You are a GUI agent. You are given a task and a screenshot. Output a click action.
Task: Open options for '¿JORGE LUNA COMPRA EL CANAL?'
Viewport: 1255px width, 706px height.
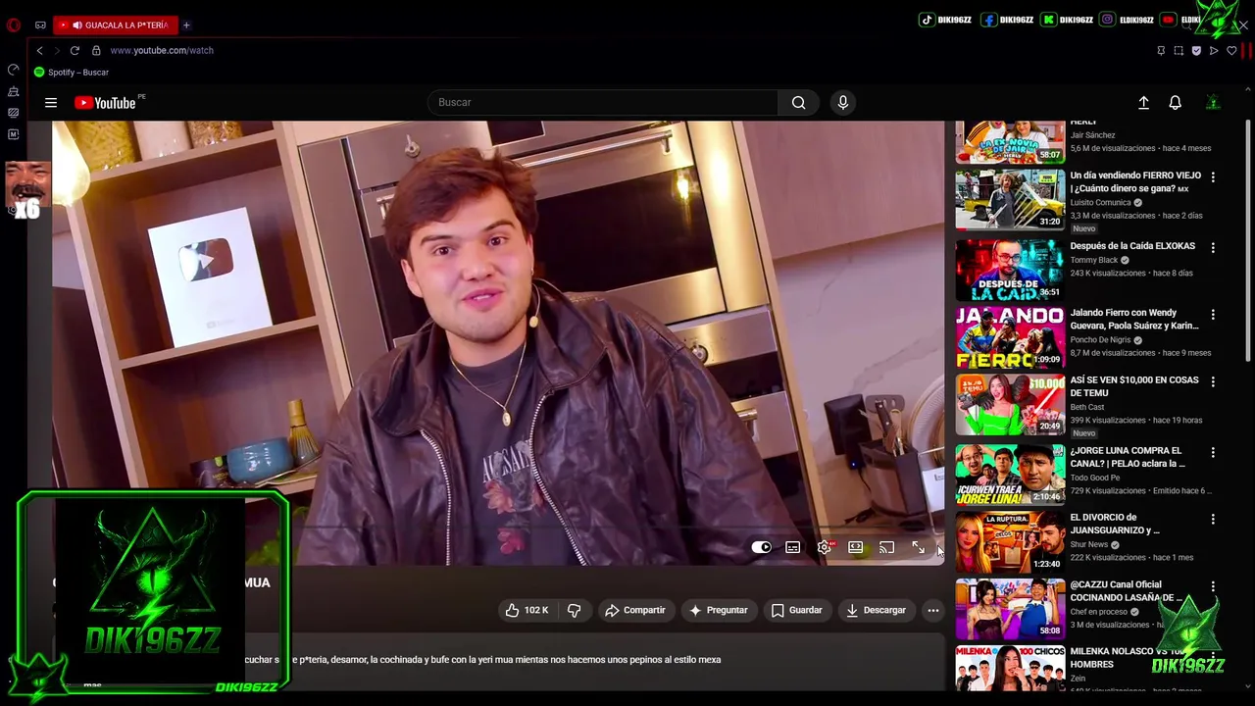pos(1213,452)
